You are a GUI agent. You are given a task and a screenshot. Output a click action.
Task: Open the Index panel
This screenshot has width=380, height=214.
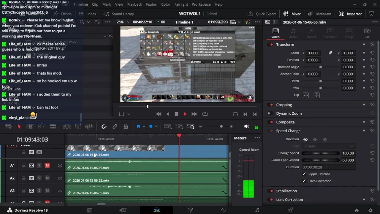(x=88, y=14)
